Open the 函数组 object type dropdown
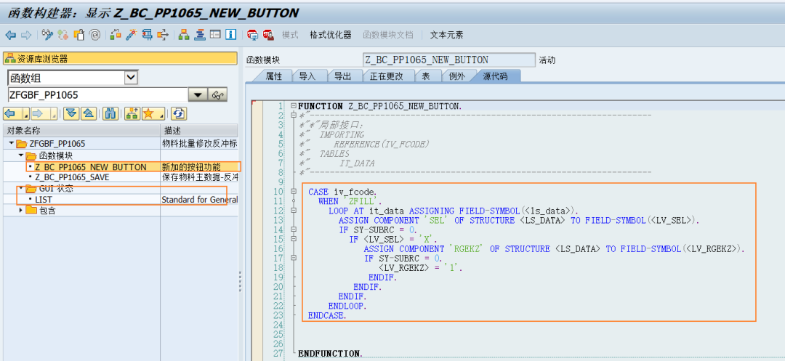This screenshot has height=361, width=785. coord(130,78)
